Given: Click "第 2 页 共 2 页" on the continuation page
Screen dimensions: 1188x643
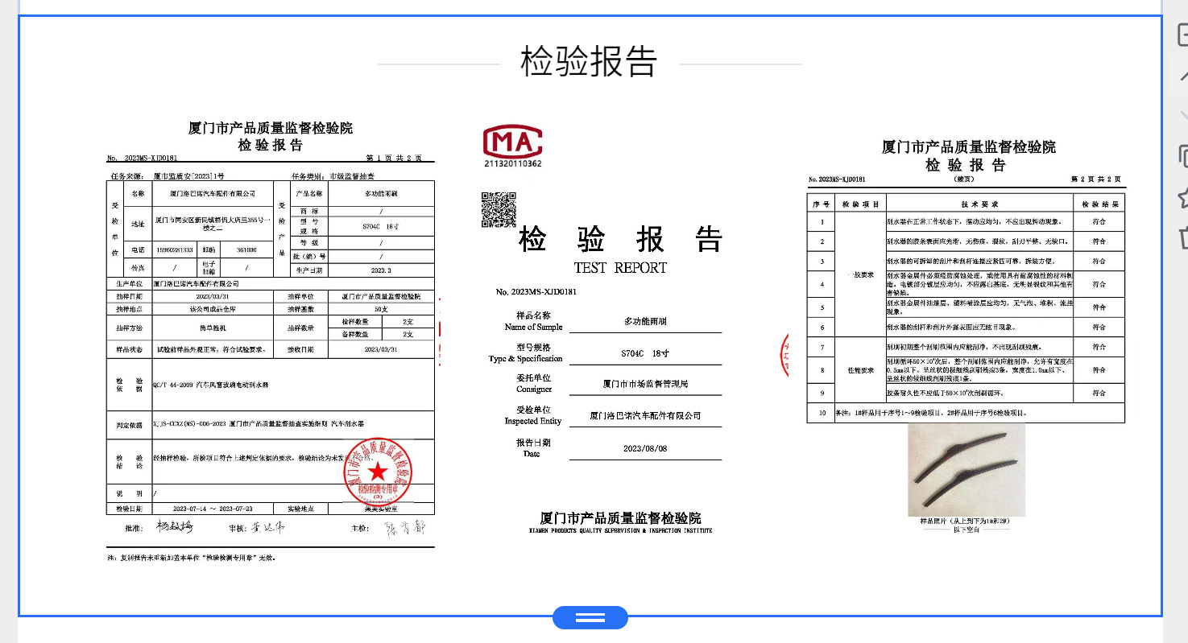Looking at the screenshot, I should [x=1095, y=179].
